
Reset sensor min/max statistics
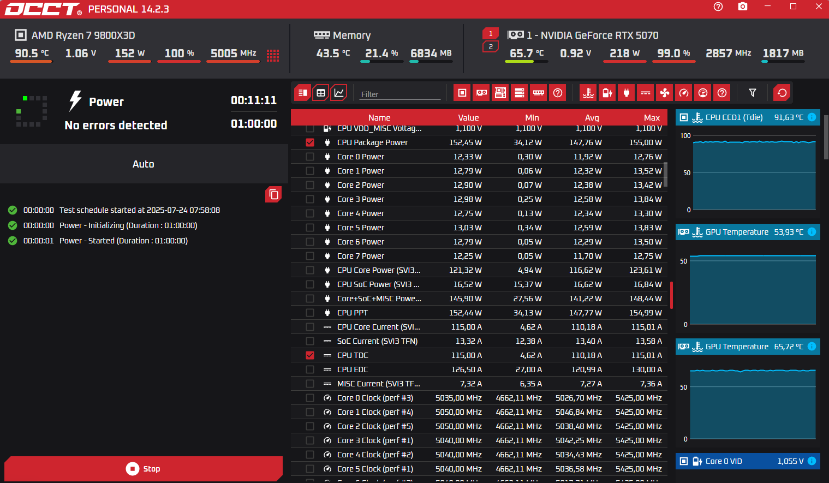click(x=782, y=93)
